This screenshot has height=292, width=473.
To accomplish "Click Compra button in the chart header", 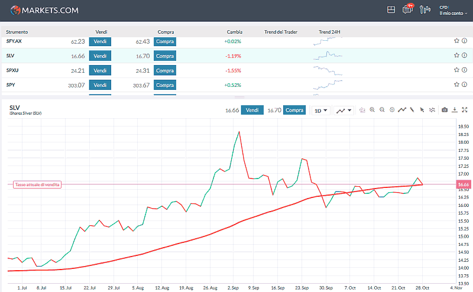I will click(x=294, y=110).
